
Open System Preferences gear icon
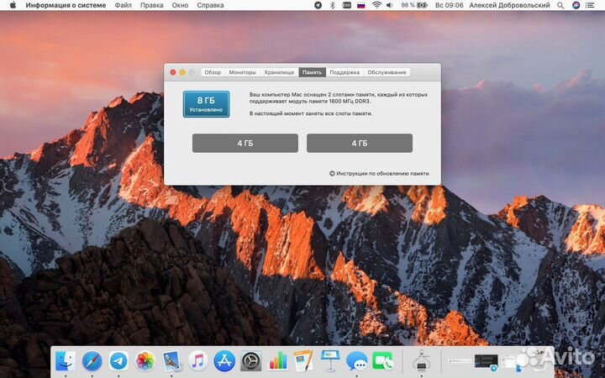pos(250,361)
